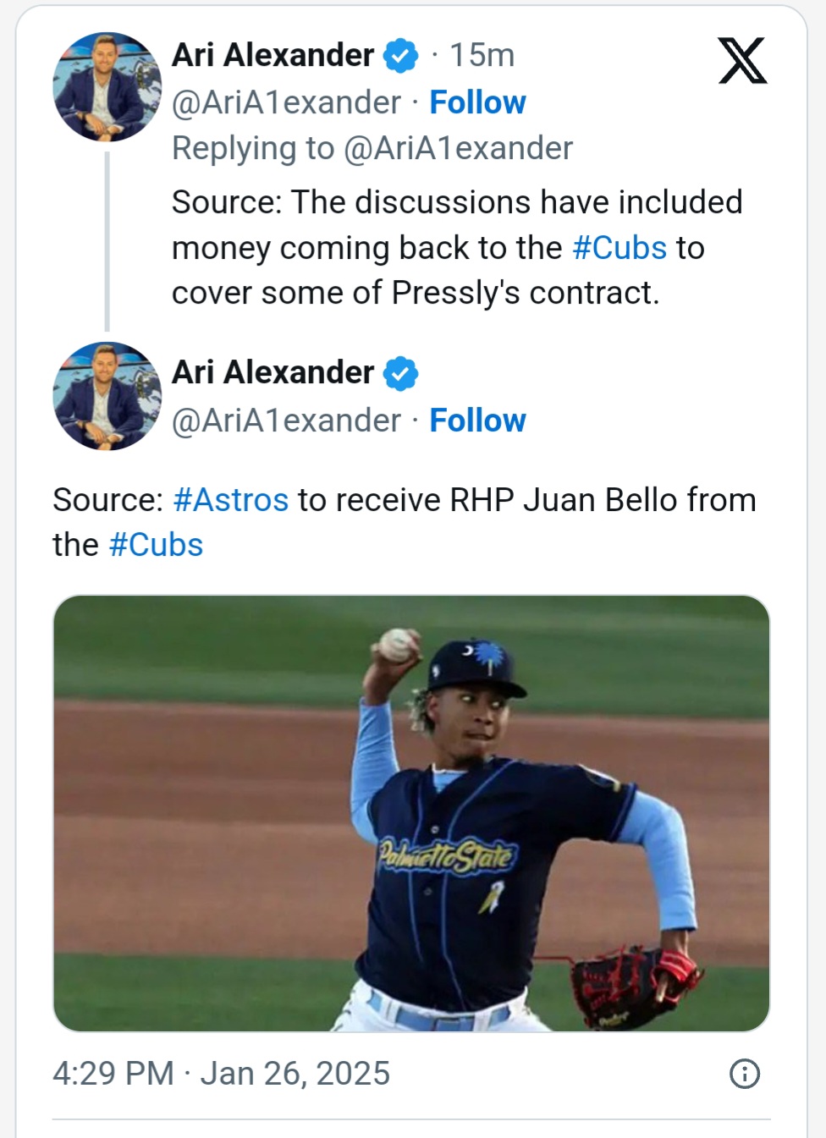Open the pitcher photo thumbnail
The height and width of the screenshot is (1138, 826).
tap(411, 813)
